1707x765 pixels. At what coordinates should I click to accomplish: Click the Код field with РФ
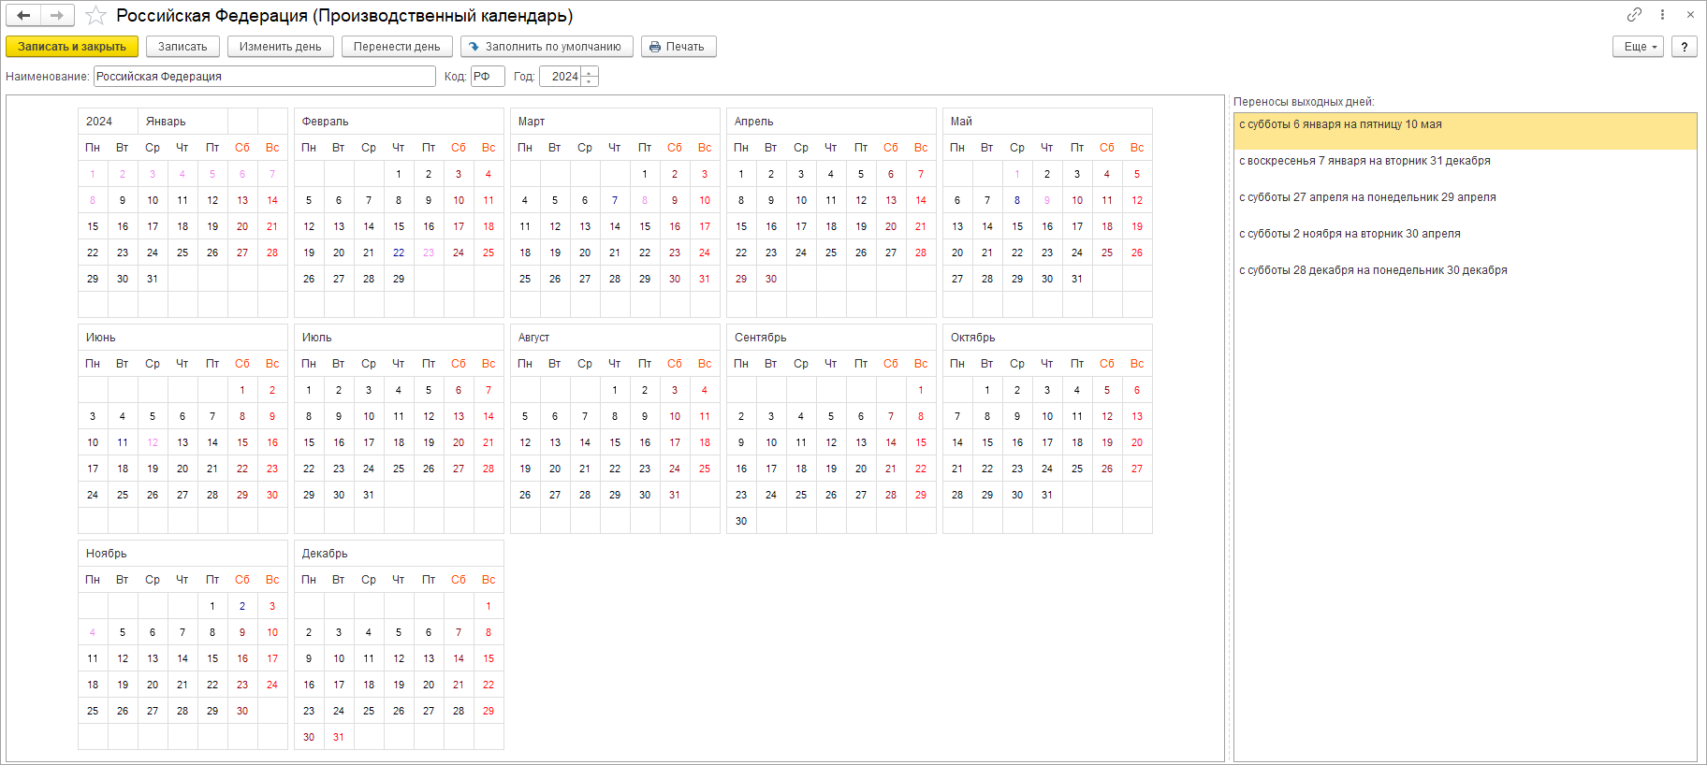point(488,77)
